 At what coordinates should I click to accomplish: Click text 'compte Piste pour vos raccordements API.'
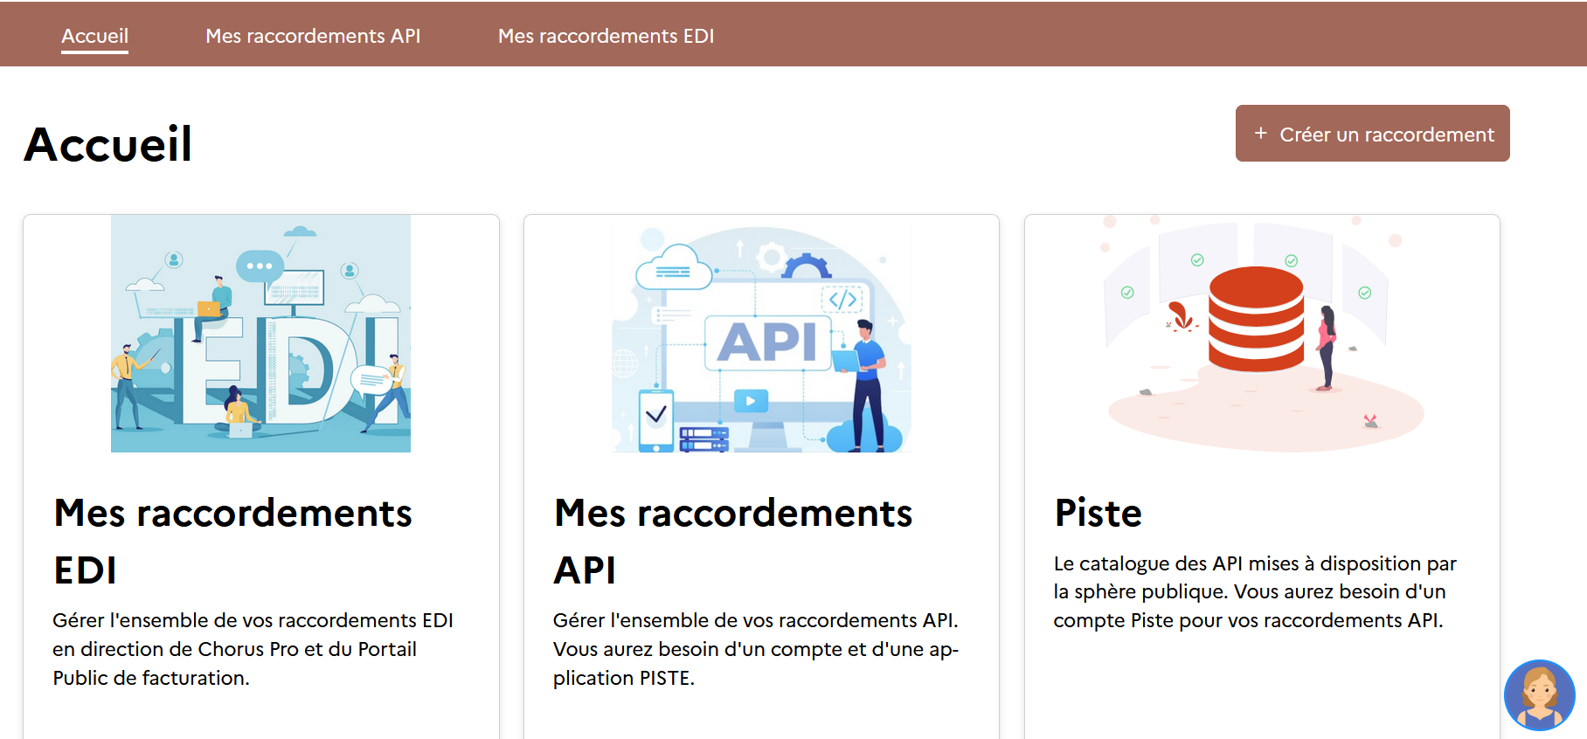(x=1248, y=620)
